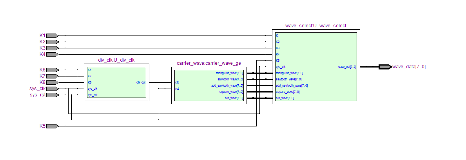Click the K1 input pin symbol
The image size is (466, 160).
click(x=52, y=36)
